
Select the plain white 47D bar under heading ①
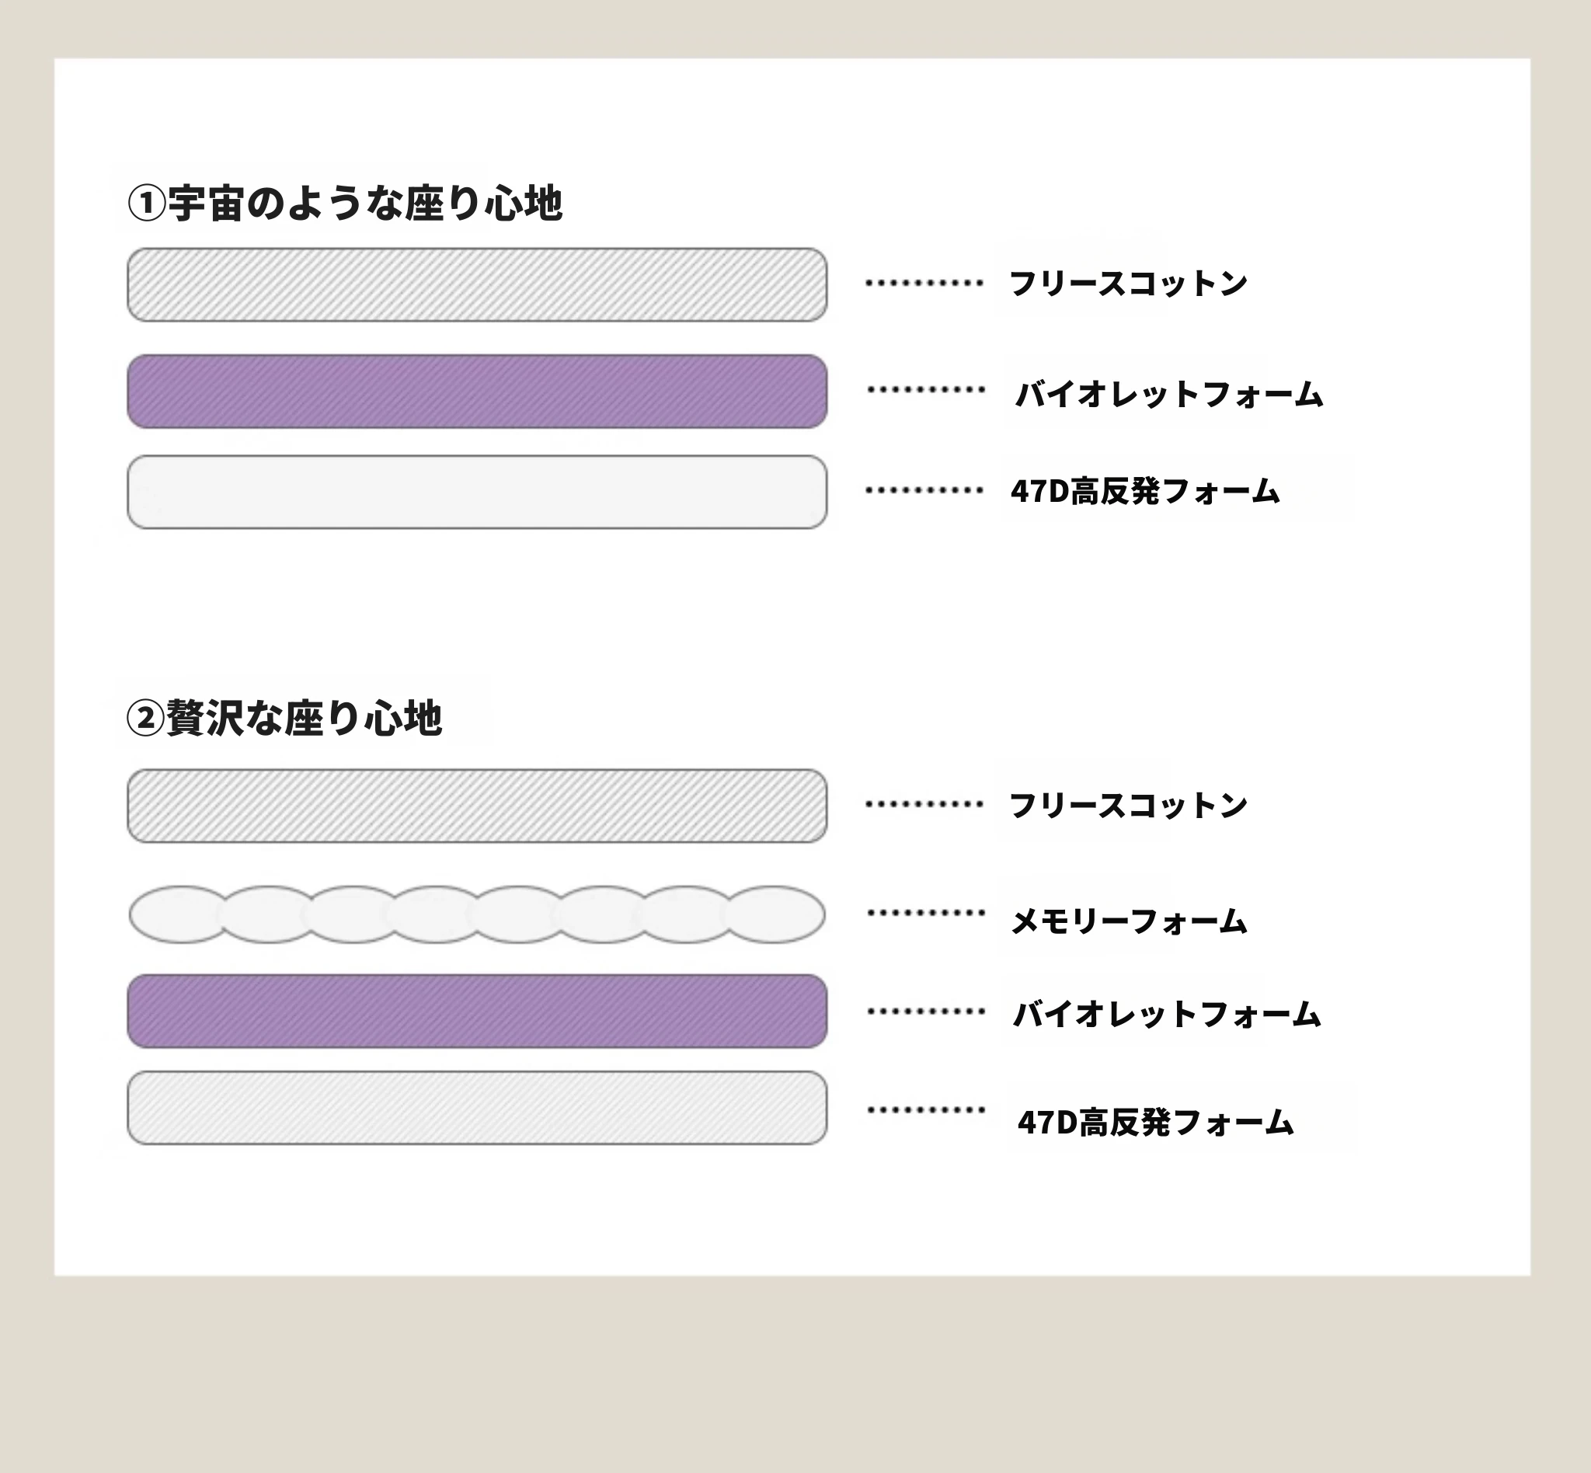pyautogui.click(x=477, y=492)
